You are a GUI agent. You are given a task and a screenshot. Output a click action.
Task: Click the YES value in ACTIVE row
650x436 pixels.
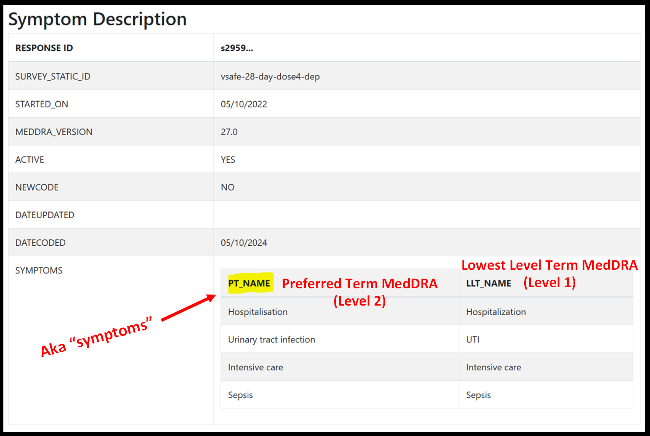pyautogui.click(x=228, y=160)
